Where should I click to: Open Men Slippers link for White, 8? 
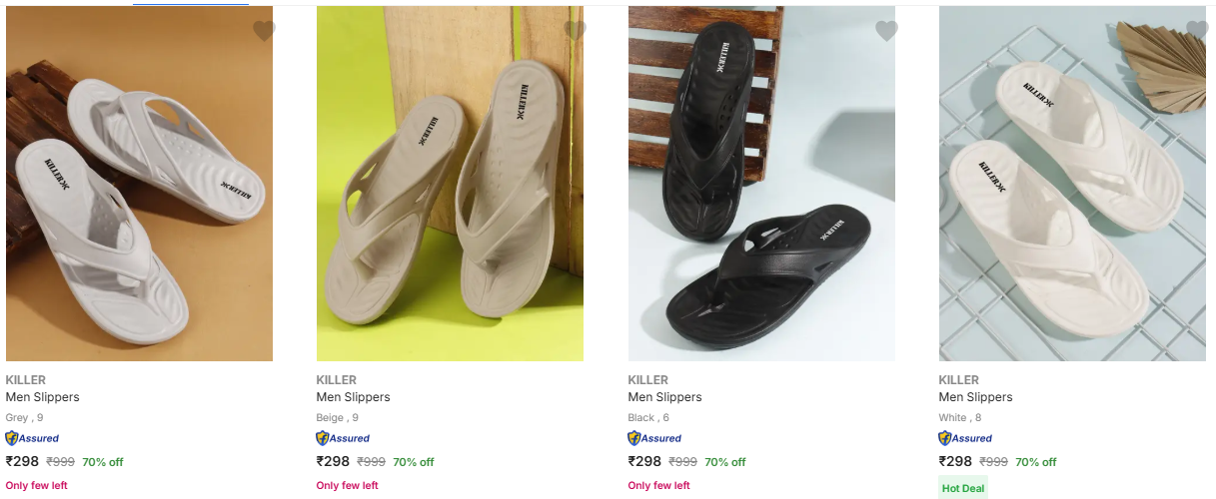pyautogui.click(x=975, y=397)
